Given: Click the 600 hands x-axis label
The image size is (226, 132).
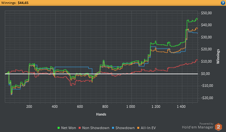Looking at the screenshot, I should (80, 107).
